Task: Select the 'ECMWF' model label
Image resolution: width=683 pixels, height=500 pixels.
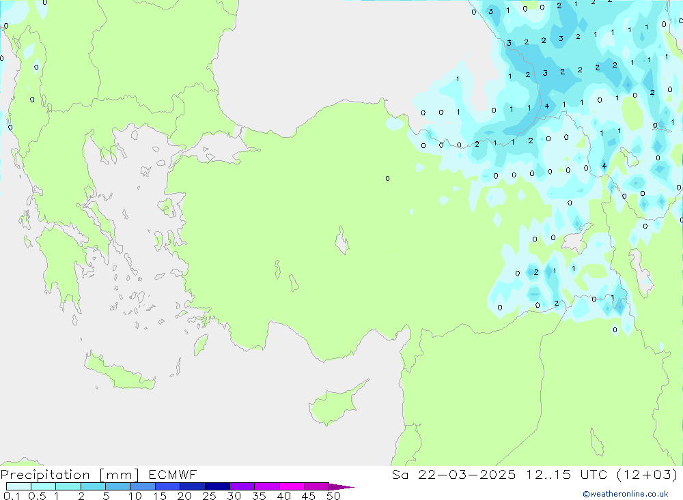Action: pyautogui.click(x=173, y=474)
